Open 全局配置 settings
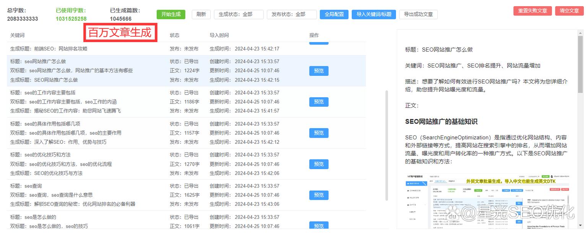Viewport: 586px width, 233px height. point(334,14)
